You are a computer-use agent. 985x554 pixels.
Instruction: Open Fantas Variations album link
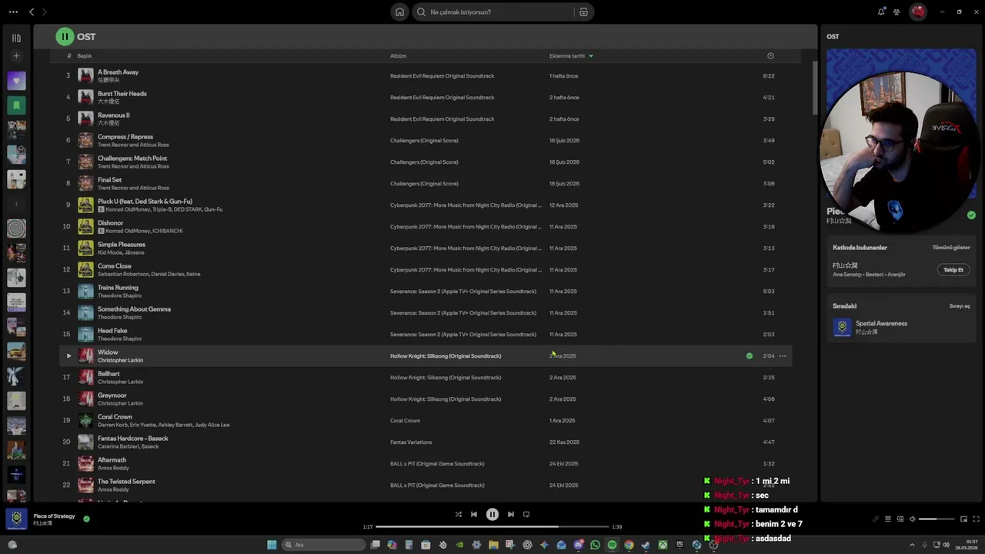[x=411, y=442]
